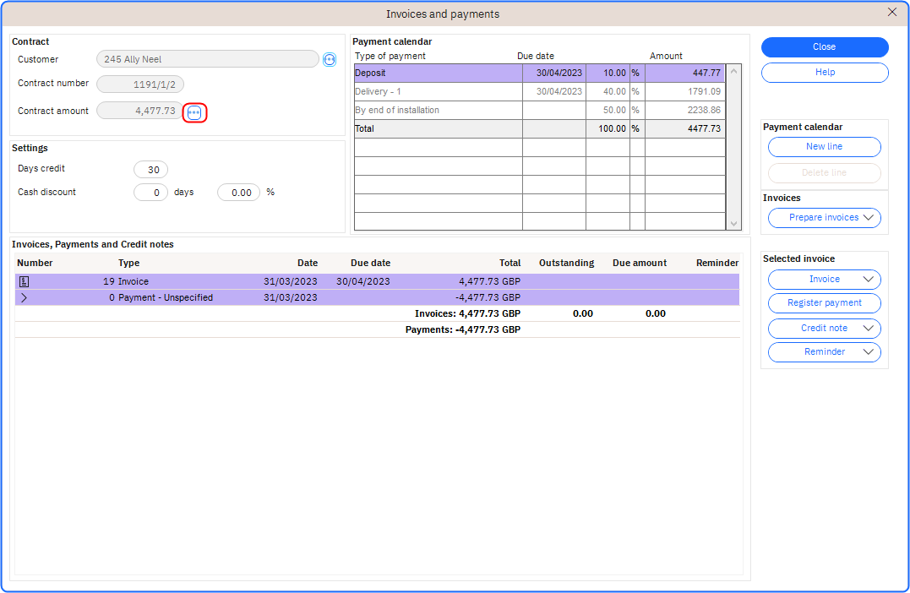Click the ellipsis icon beside Contract amount

click(194, 112)
